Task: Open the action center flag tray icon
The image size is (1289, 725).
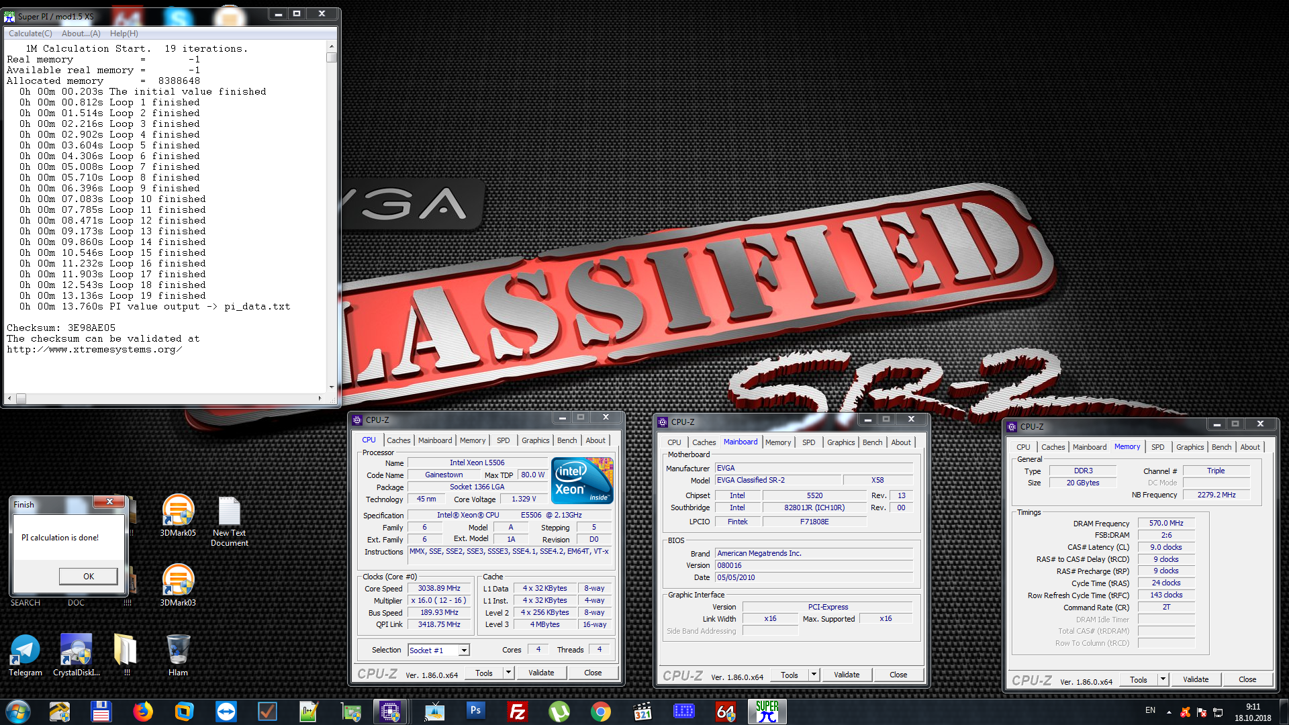Action: (1202, 712)
